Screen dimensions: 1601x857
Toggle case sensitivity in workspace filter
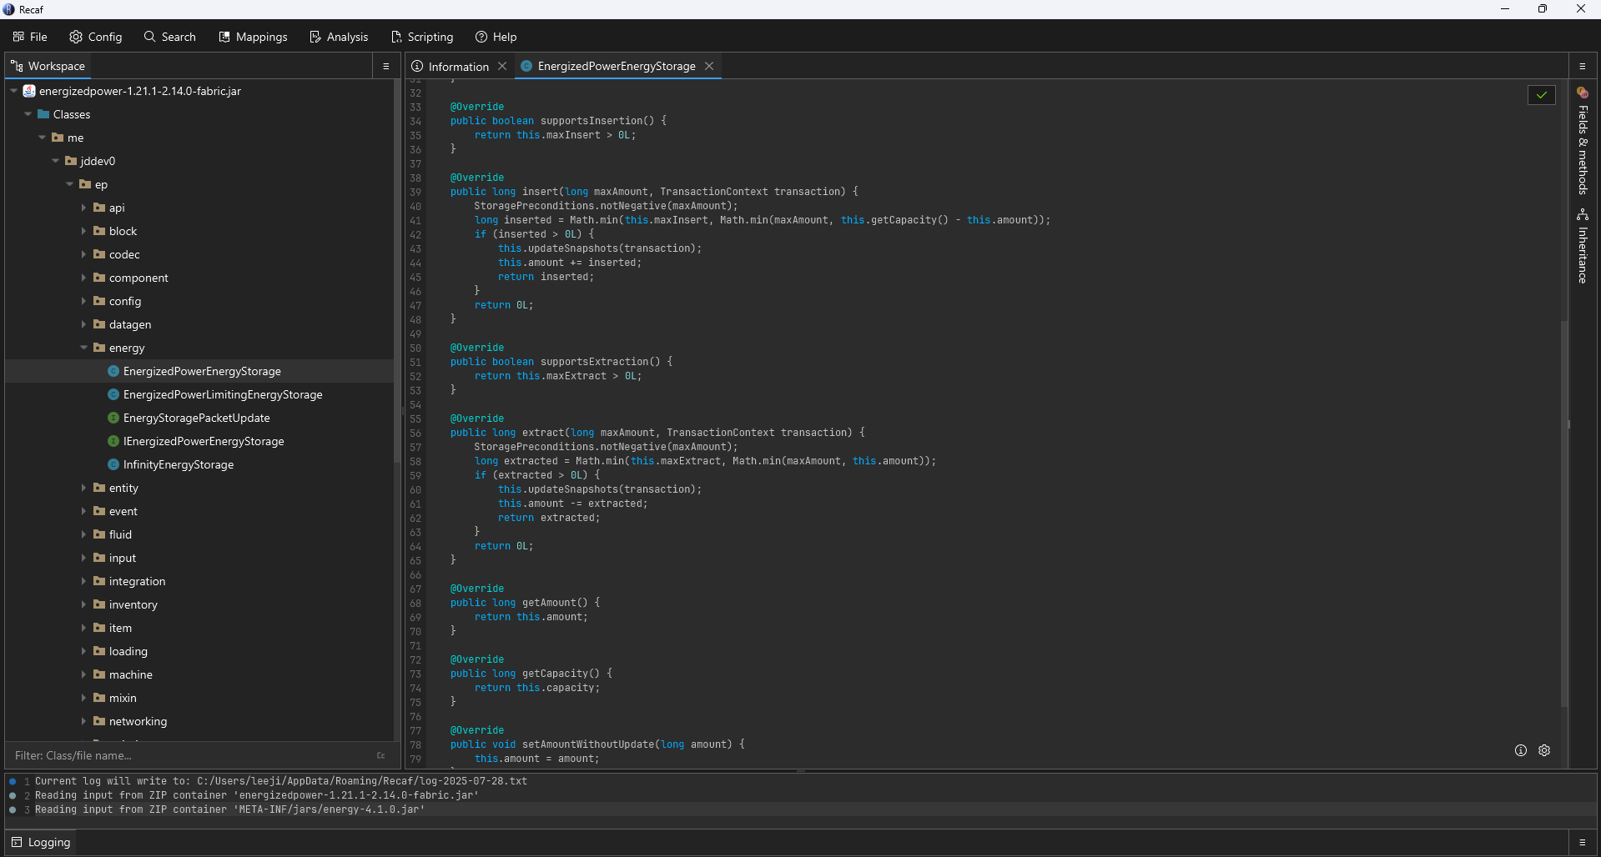381,755
